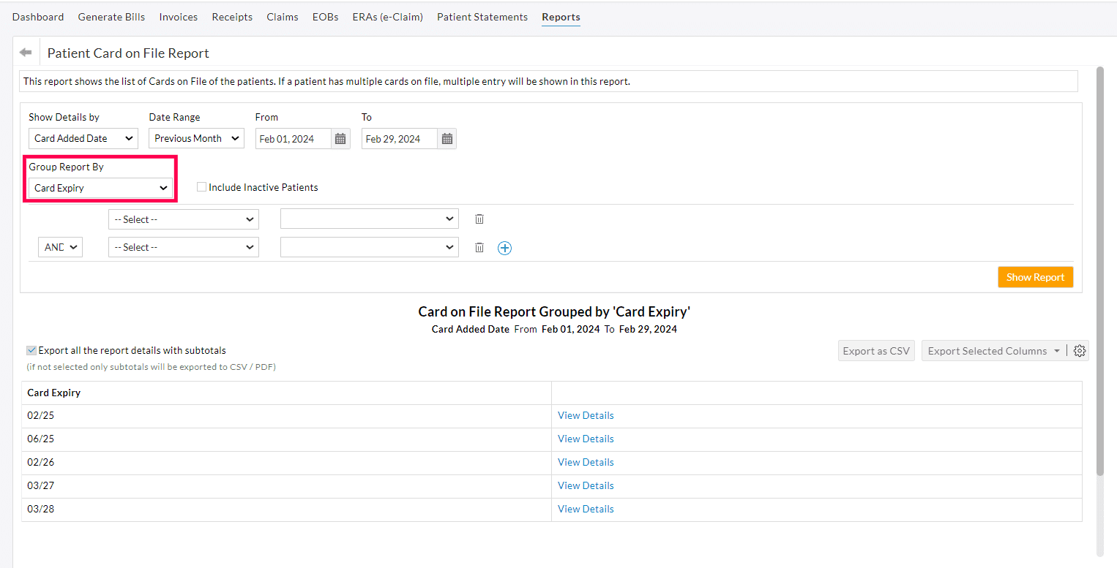Open the calendar picker for the To date
This screenshot has width=1117, height=568.
(447, 138)
